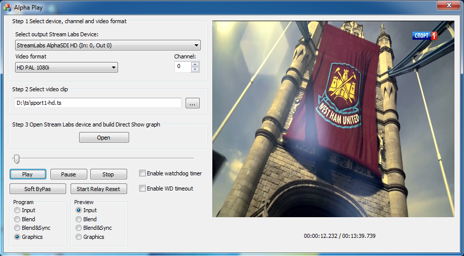Click the Alpha Play title bar icon
The height and width of the screenshot is (256, 464).
pyautogui.click(x=7, y=8)
